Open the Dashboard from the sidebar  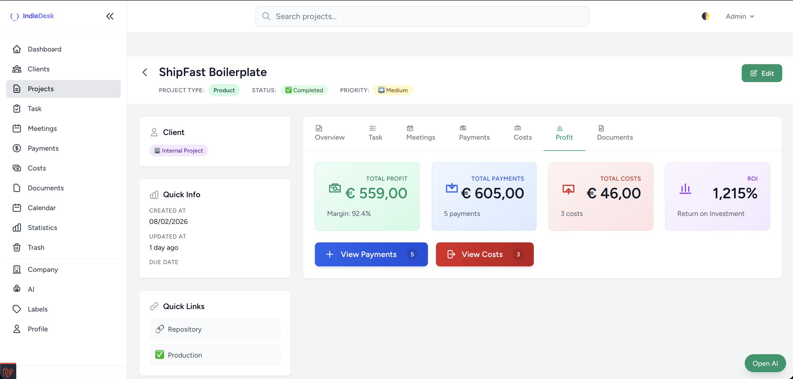(x=44, y=49)
